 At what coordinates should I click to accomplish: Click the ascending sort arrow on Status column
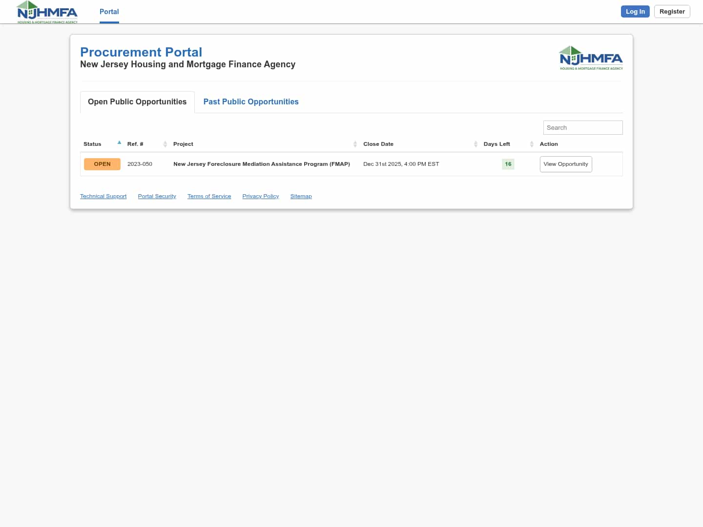tap(119, 142)
